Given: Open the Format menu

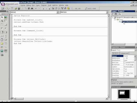Looking at the screenshot, I should tap(23, 5).
